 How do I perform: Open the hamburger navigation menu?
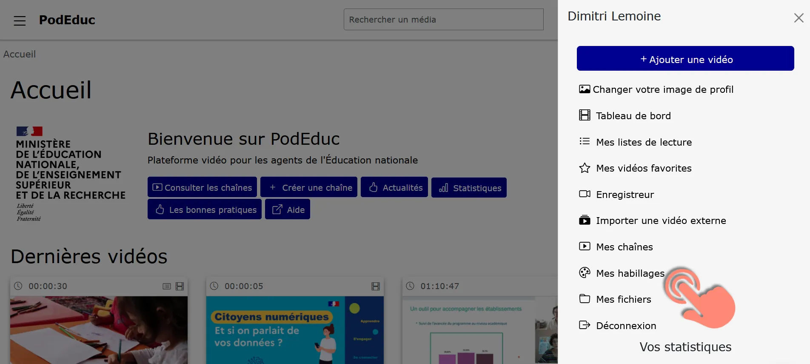point(20,20)
